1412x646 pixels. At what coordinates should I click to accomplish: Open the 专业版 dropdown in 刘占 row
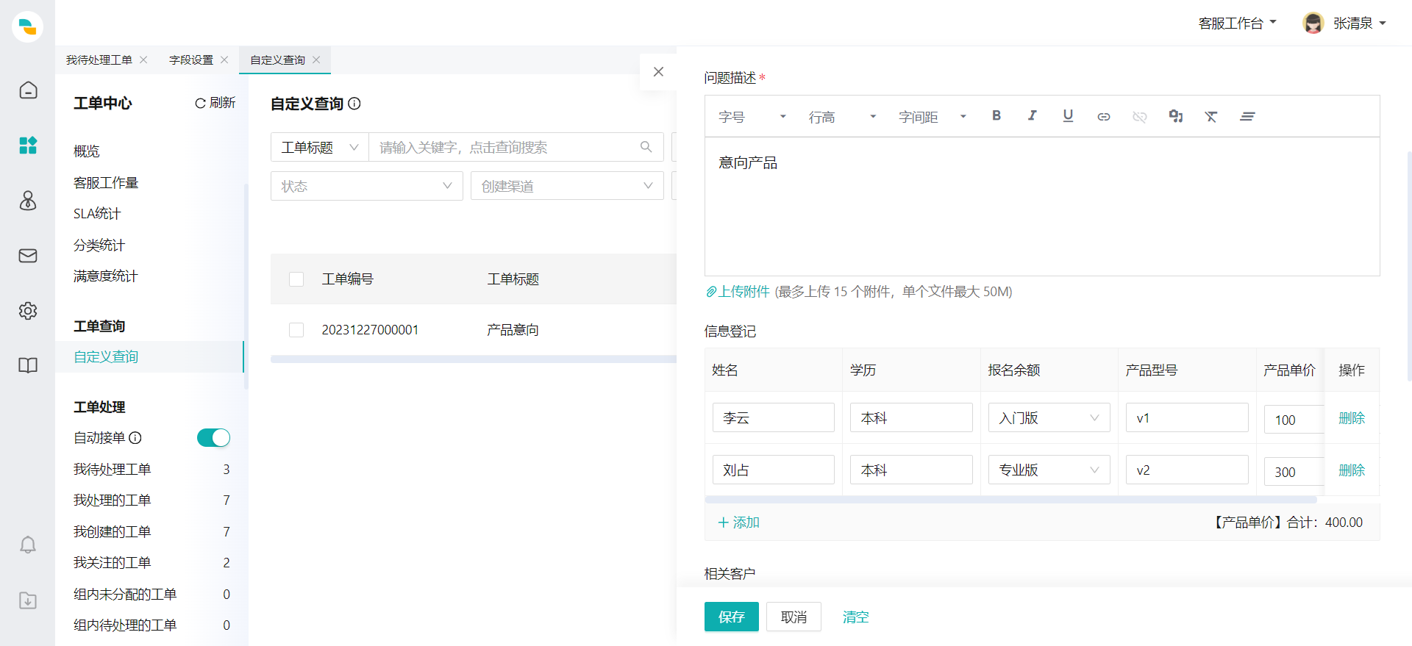coord(1049,470)
